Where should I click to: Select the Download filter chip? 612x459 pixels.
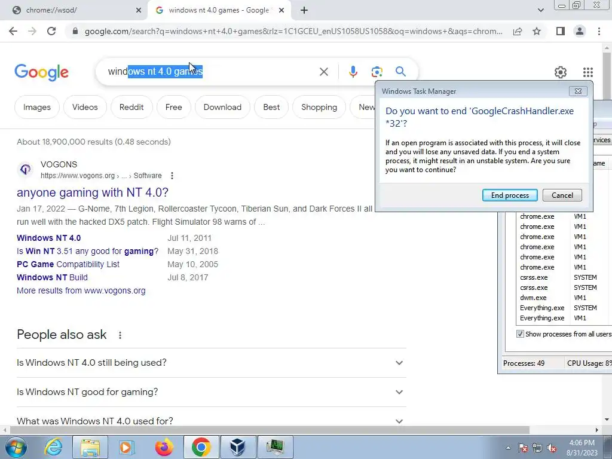point(222,108)
